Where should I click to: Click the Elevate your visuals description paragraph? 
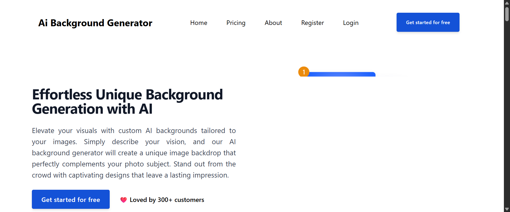(x=134, y=153)
